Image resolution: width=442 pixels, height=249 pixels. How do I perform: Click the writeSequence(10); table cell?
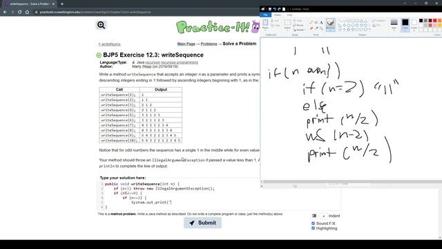click(119, 140)
